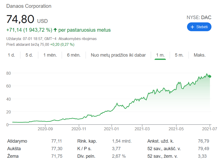
Task: Click the green endpoint dot on the chart
Action: (x=210, y=76)
